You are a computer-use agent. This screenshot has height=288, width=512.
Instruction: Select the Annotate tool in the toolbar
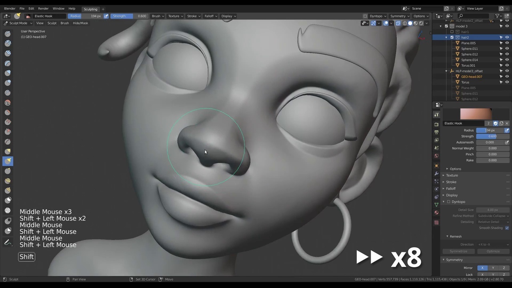[8, 242]
